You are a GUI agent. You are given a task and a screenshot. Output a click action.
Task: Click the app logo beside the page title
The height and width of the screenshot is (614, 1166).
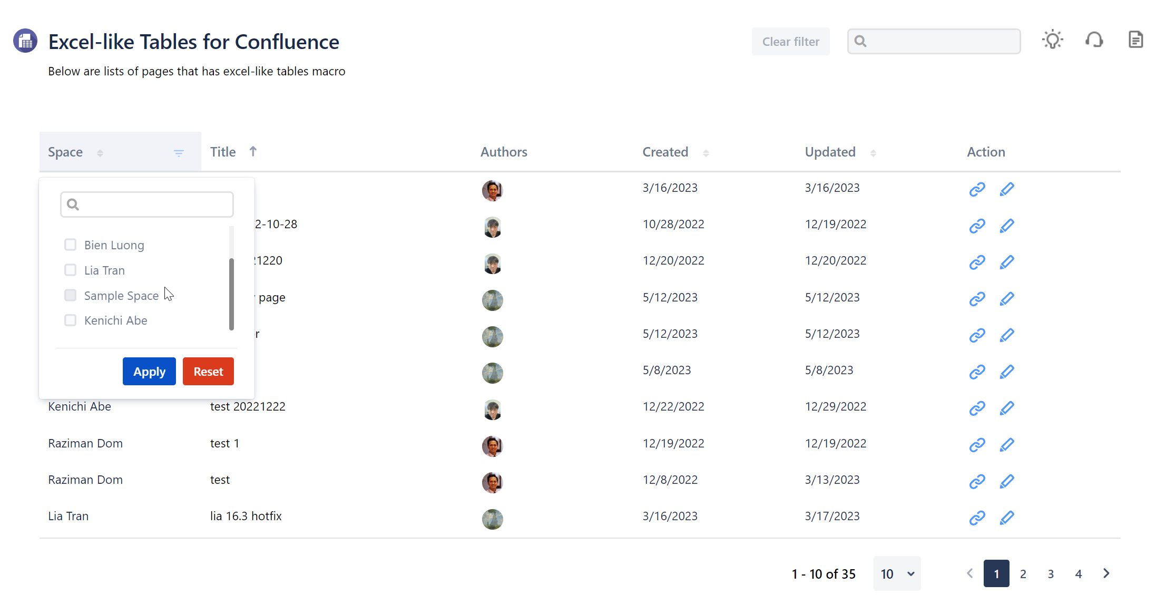pyautogui.click(x=25, y=40)
